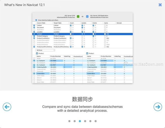
Task: Click the green source database icon
Action: point(78,16)
